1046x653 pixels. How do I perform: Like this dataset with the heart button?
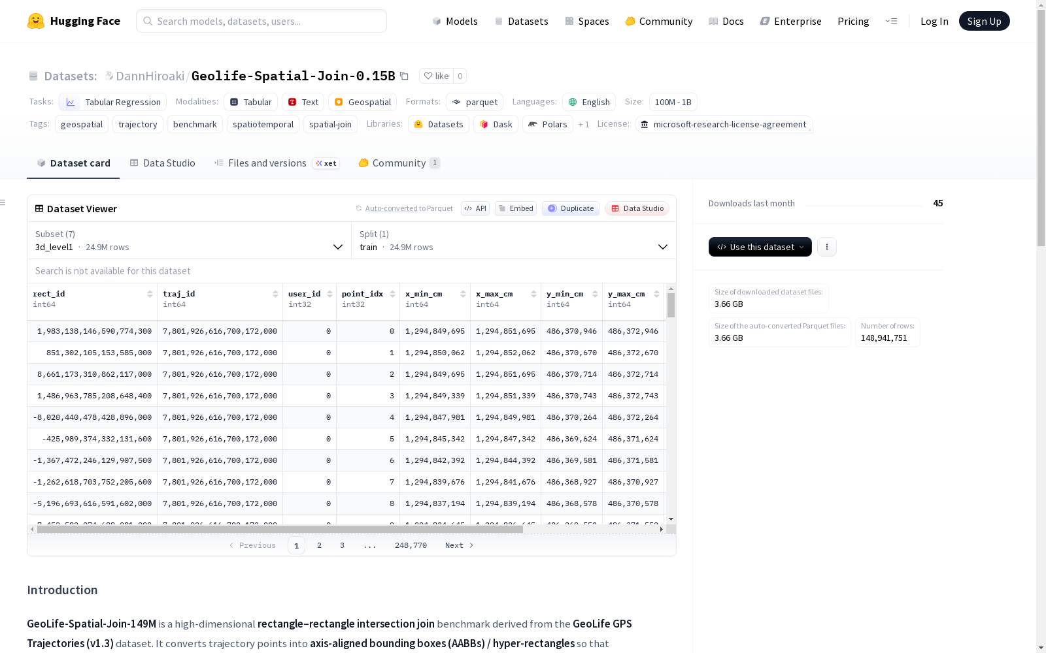point(436,76)
